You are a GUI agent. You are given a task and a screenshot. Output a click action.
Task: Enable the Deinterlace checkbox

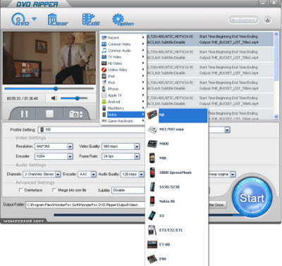[x=21, y=190]
